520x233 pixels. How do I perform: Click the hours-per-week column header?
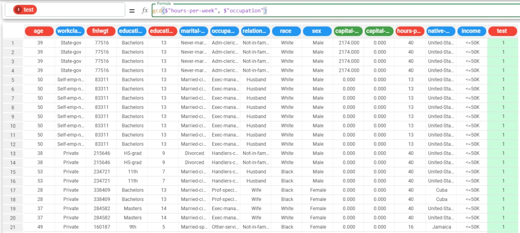pos(410,31)
